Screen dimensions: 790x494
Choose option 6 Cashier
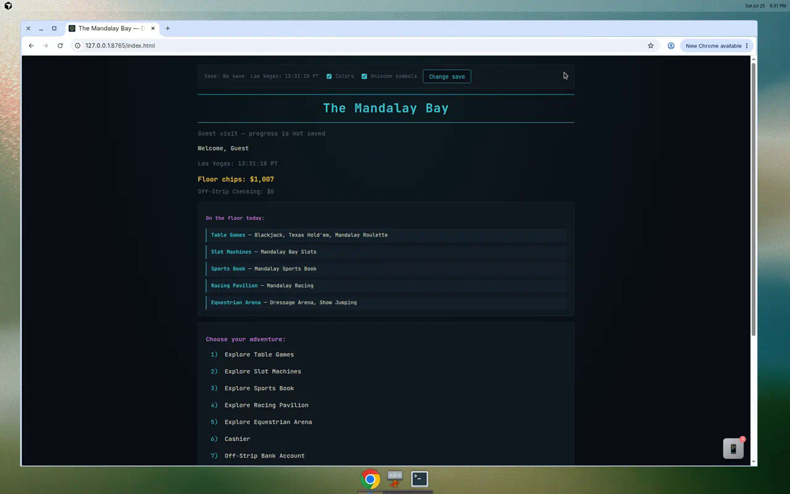[386, 439]
